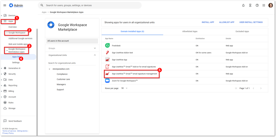Click the Freshdesk app icon
This screenshot has height=137, width=276.
[x=107, y=46]
